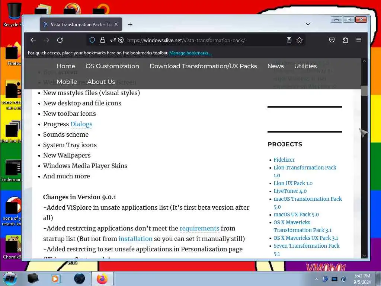Screen dimensions: 381x286
Task: Select the Enderman desktop icon
Action: (12, 170)
